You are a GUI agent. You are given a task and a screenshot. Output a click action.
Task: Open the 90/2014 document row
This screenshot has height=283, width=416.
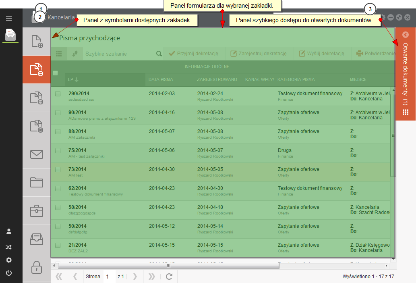[x=220, y=115]
